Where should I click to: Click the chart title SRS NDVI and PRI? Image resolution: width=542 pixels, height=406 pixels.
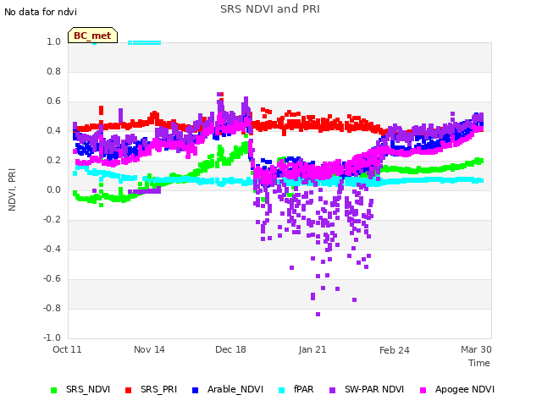270,9
